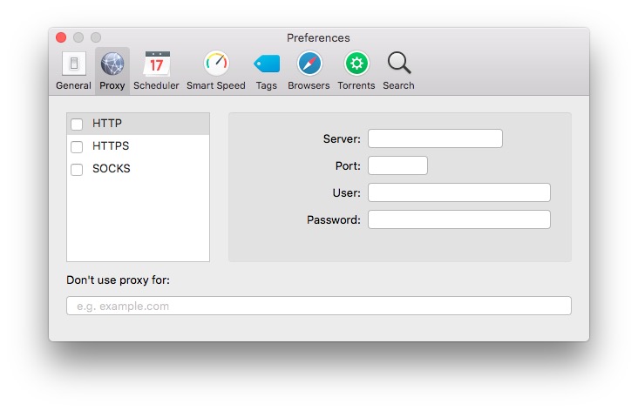
Task: Click into the Server field
Action: click(435, 138)
